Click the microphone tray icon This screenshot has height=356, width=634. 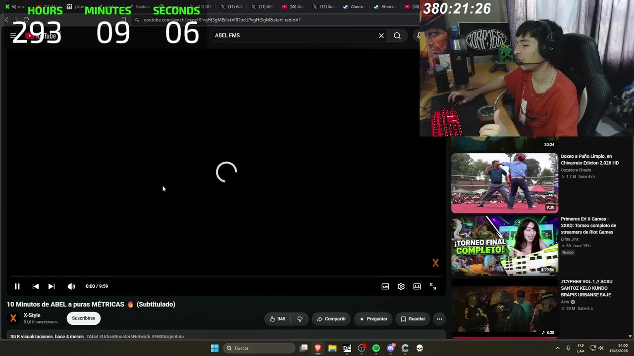[568, 348]
